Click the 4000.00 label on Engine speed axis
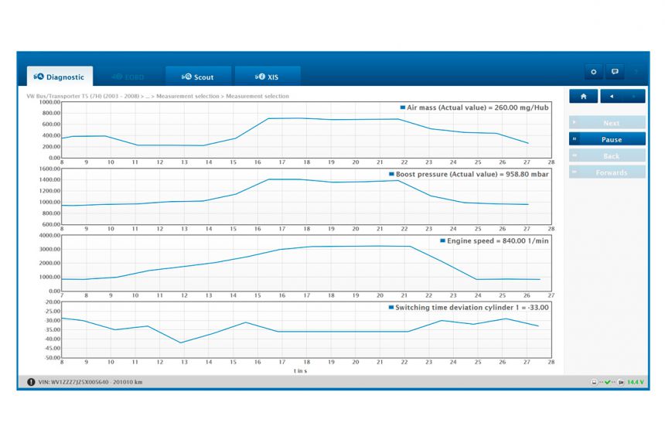 [49, 235]
